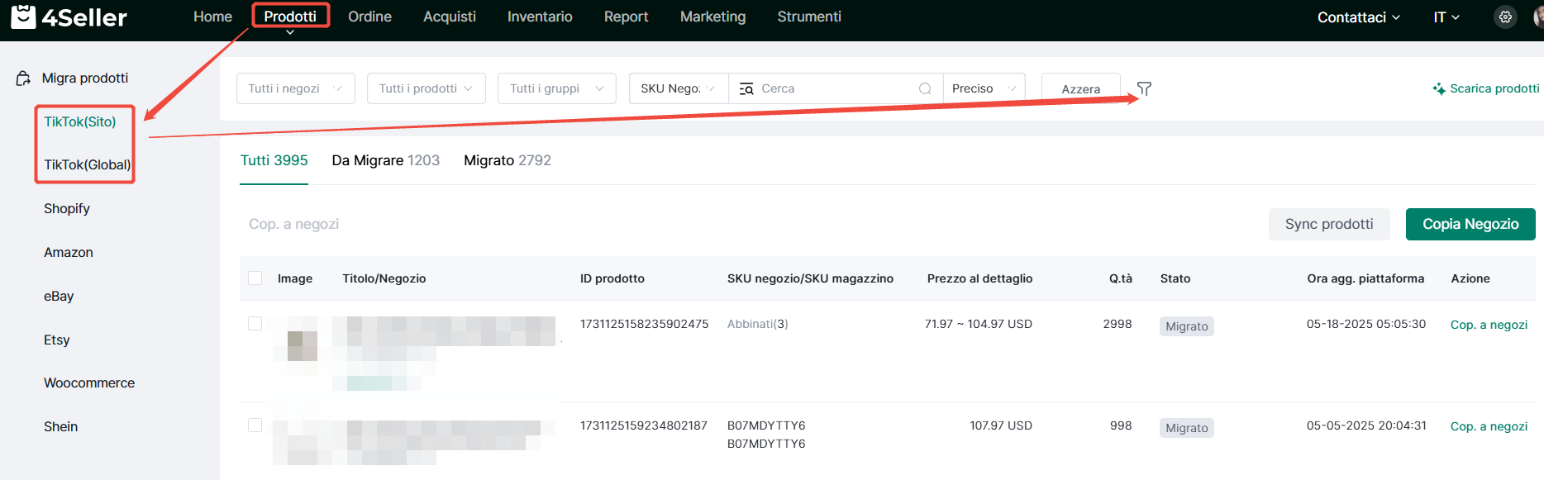Click the price 107.97 USD

click(x=1001, y=425)
